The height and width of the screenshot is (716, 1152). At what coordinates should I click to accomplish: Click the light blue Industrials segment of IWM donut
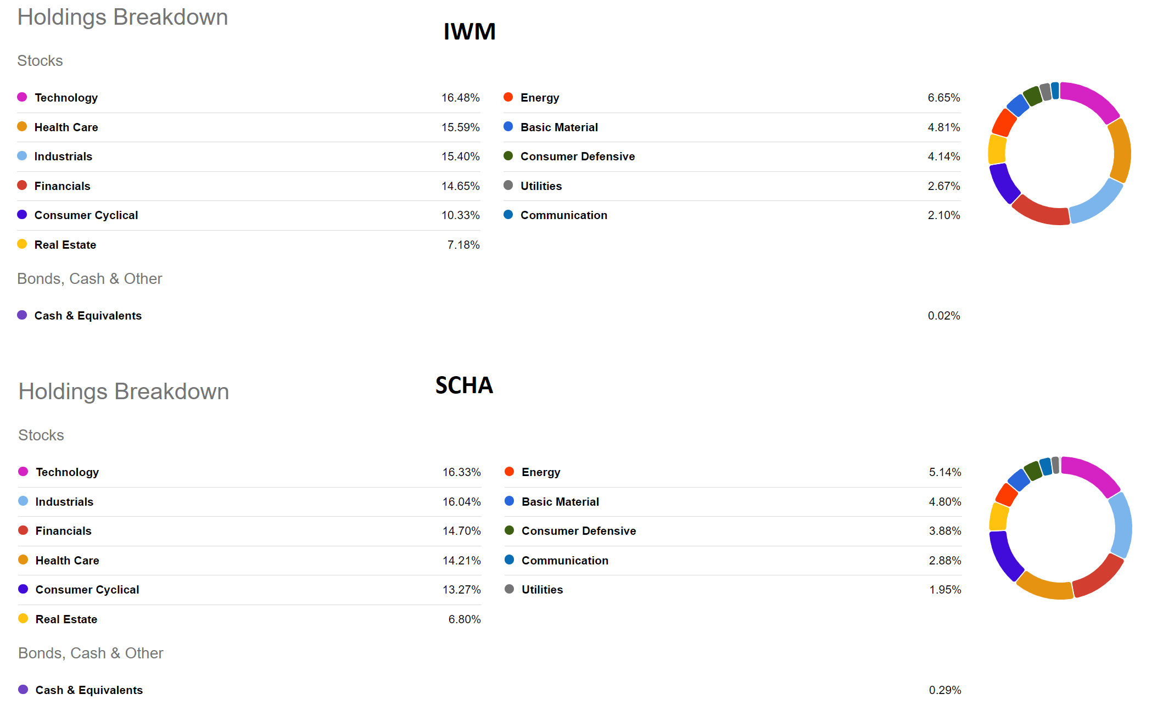(1097, 202)
